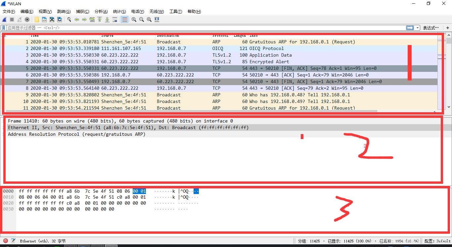Image resolution: width=452 pixels, height=247 pixels.
Task: Open the 分析(A) menu
Action: tap(101, 12)
